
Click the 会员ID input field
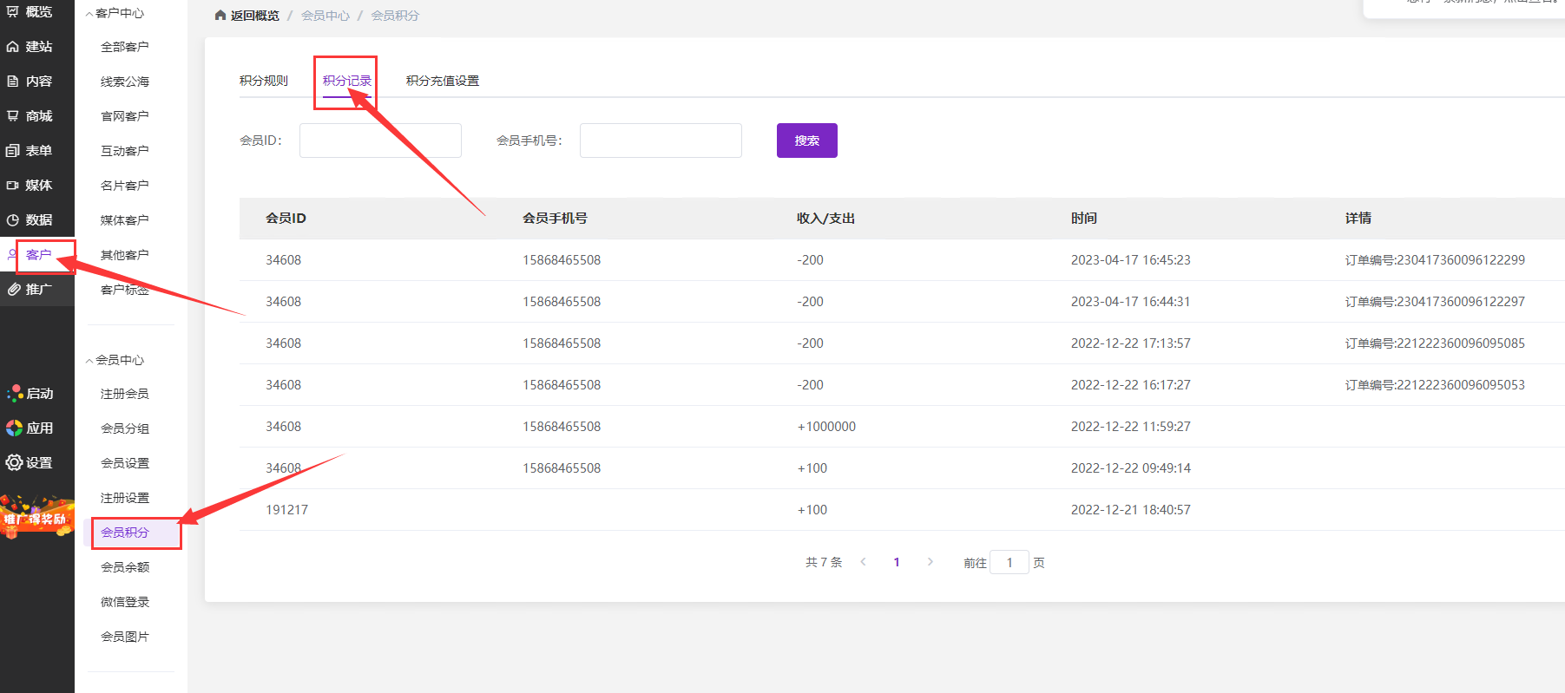(380, 141)
